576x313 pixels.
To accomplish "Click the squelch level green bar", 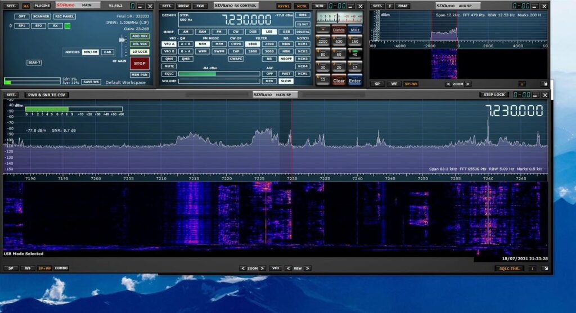I will click(219, 74).
